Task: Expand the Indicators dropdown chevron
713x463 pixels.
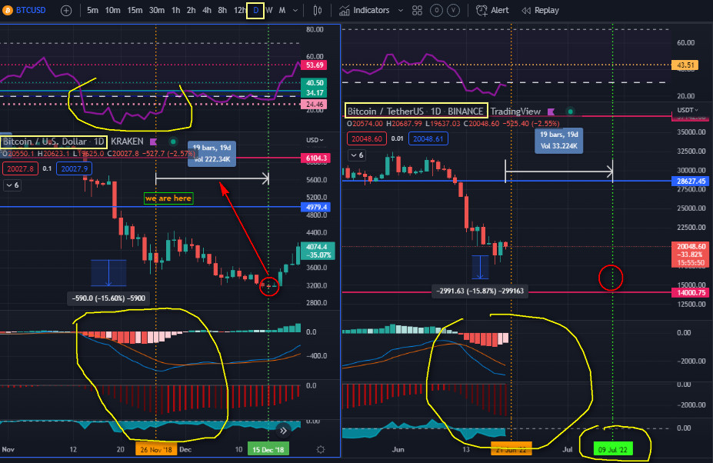Action: pos(399,10)
